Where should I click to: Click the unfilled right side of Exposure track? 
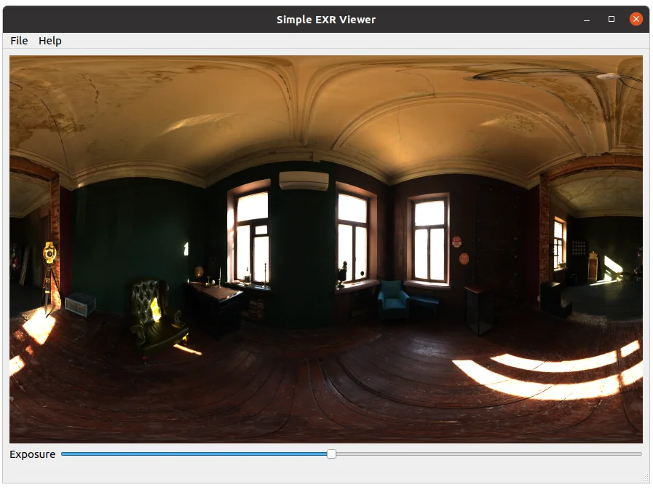tap(488, 454)
